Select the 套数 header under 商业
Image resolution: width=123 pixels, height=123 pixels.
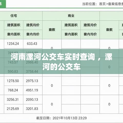pos(52,30)
